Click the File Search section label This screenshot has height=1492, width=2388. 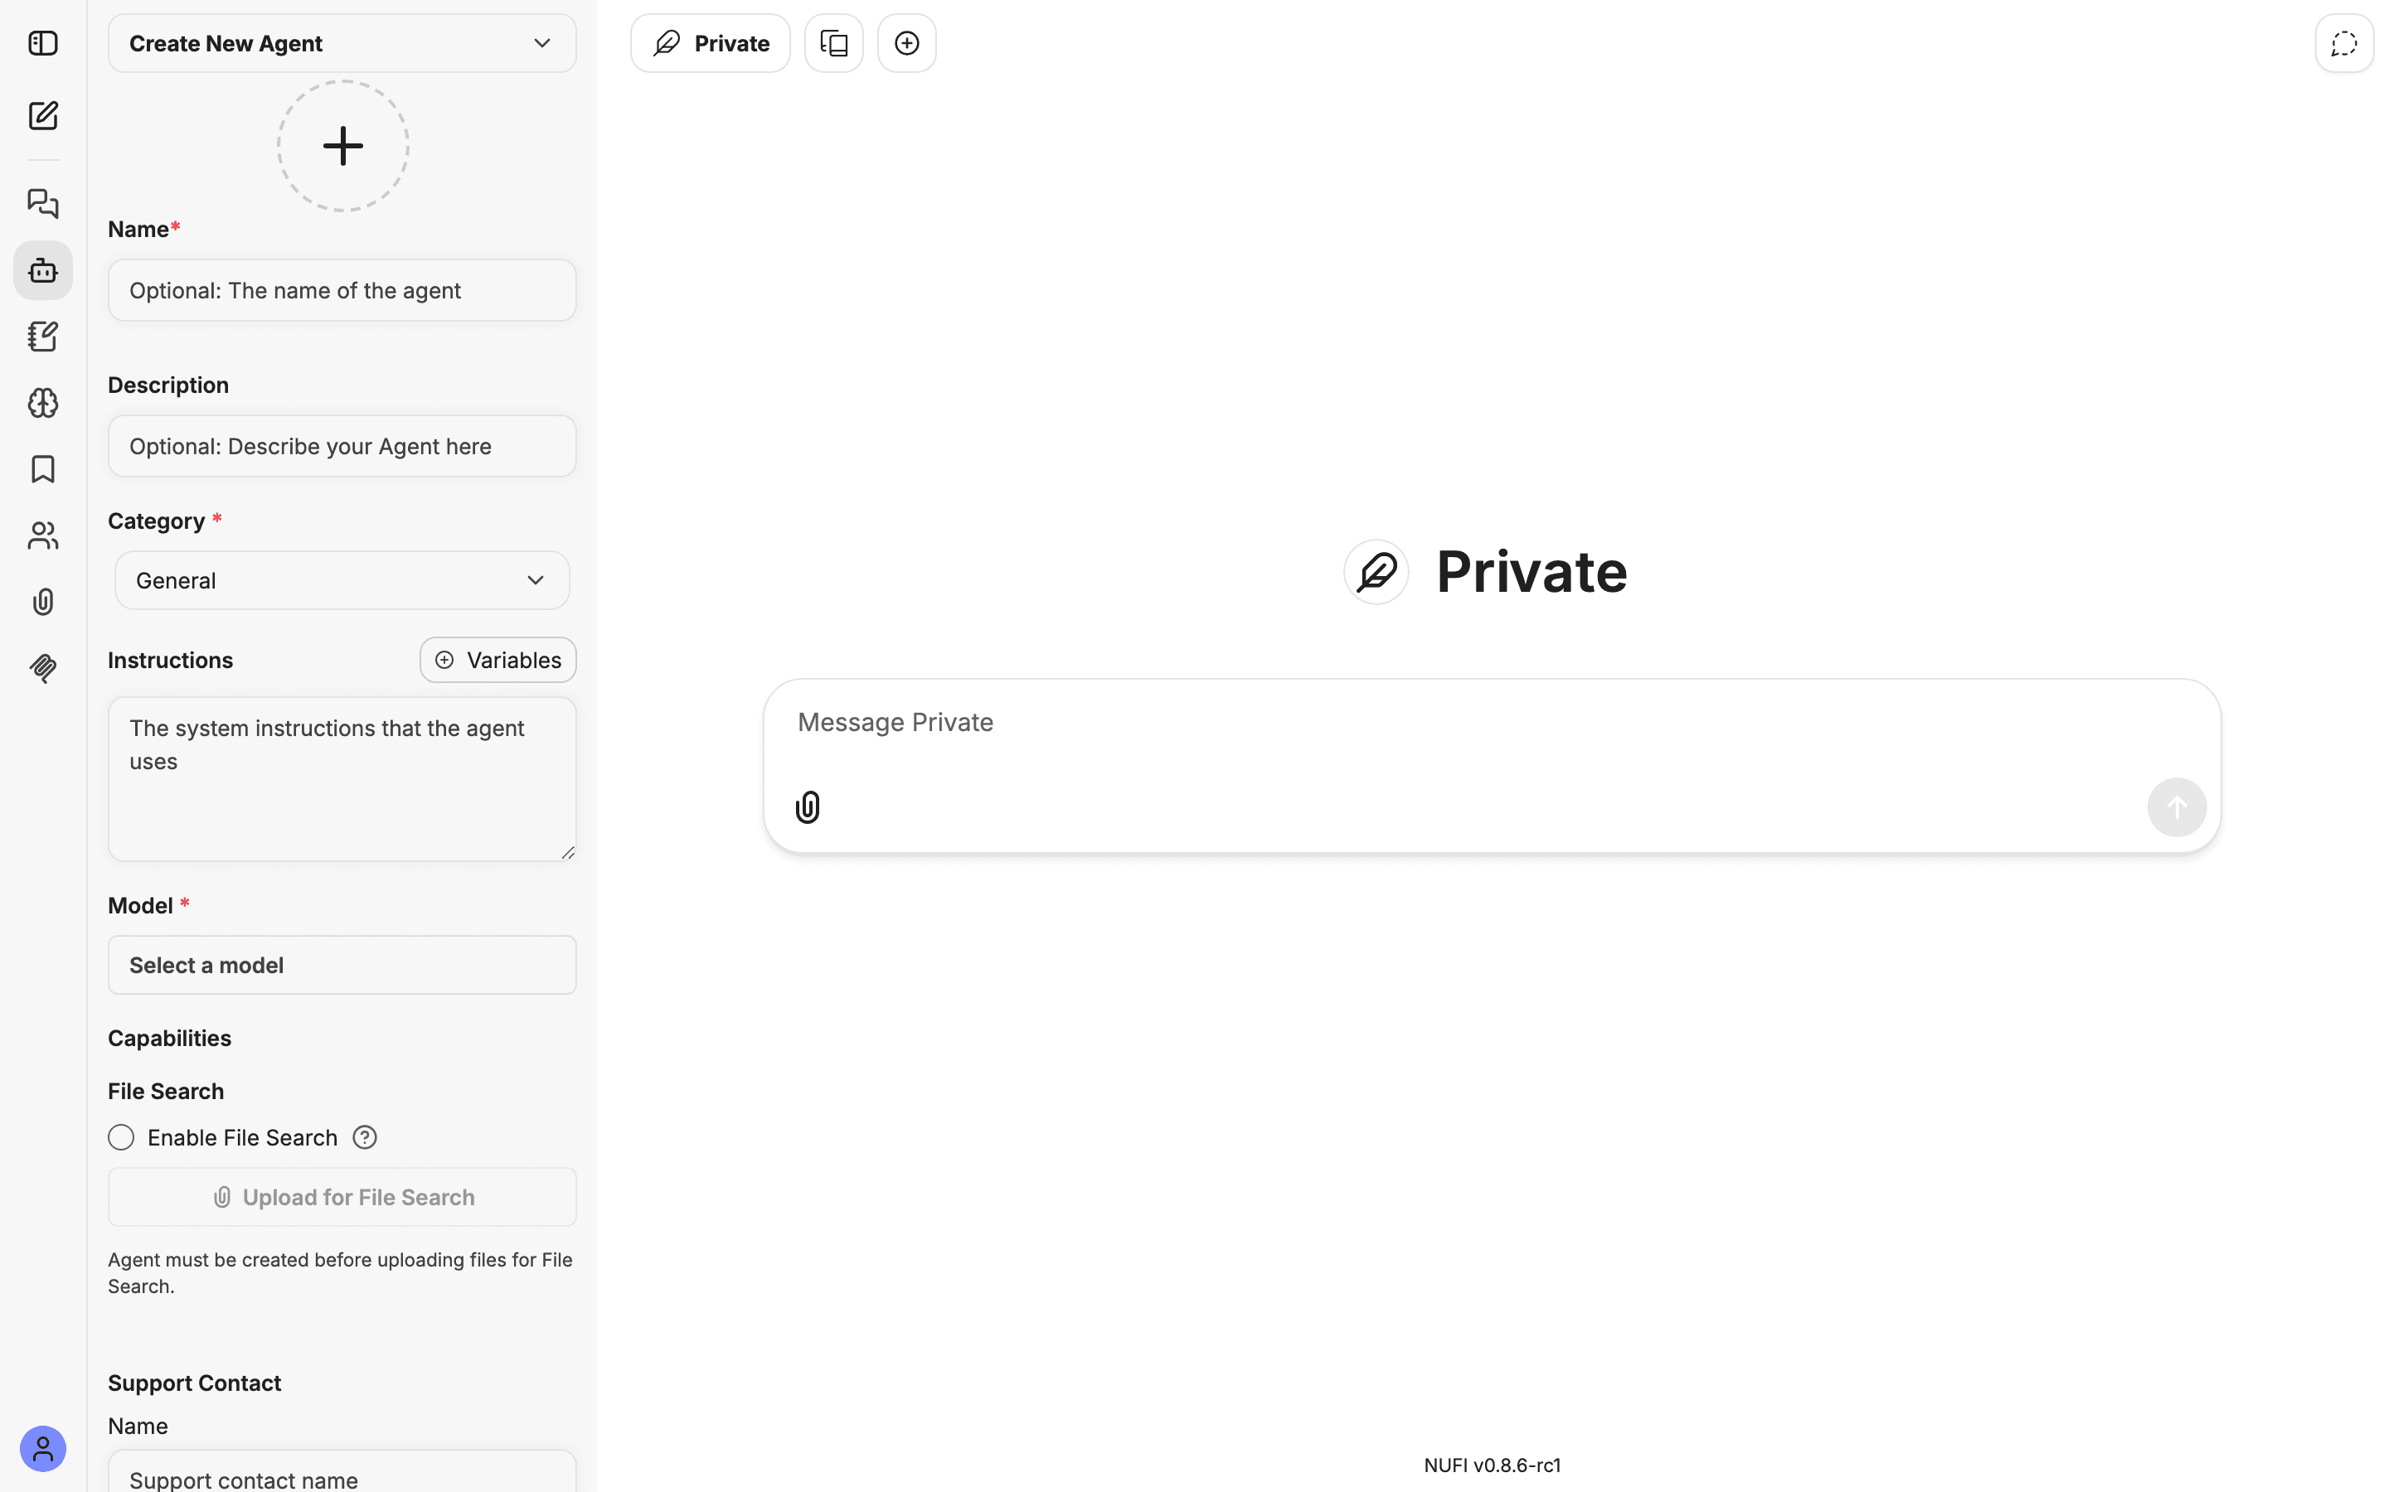coord(166,1092)
